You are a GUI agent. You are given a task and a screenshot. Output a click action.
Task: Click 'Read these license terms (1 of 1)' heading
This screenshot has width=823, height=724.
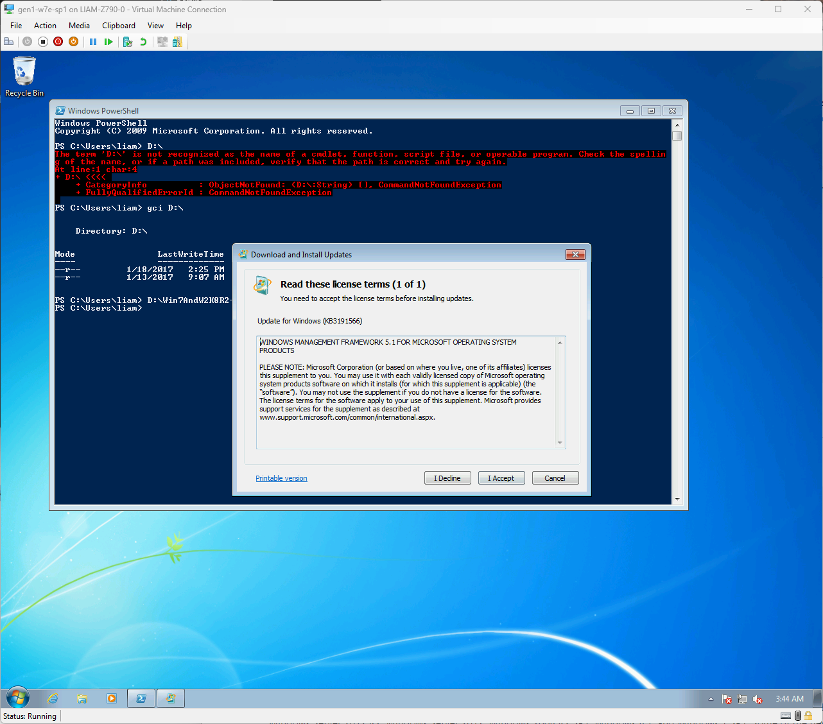(x=353, y=284)
